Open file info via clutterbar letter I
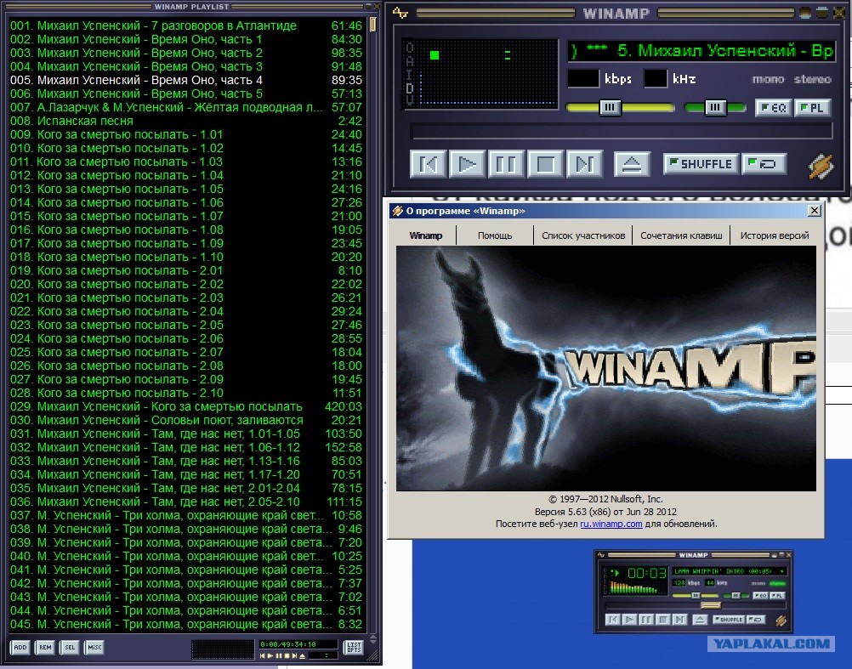852x669 pixels. pyautogui.click(x=410, y=74)
